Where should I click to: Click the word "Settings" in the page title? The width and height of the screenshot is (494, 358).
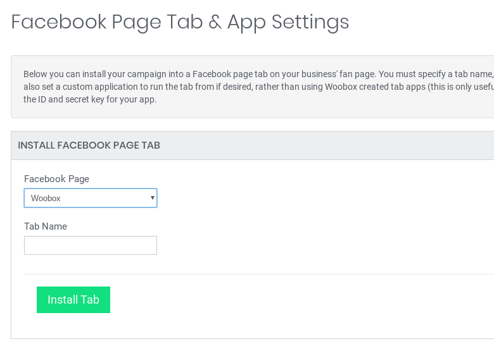[310, 22]
